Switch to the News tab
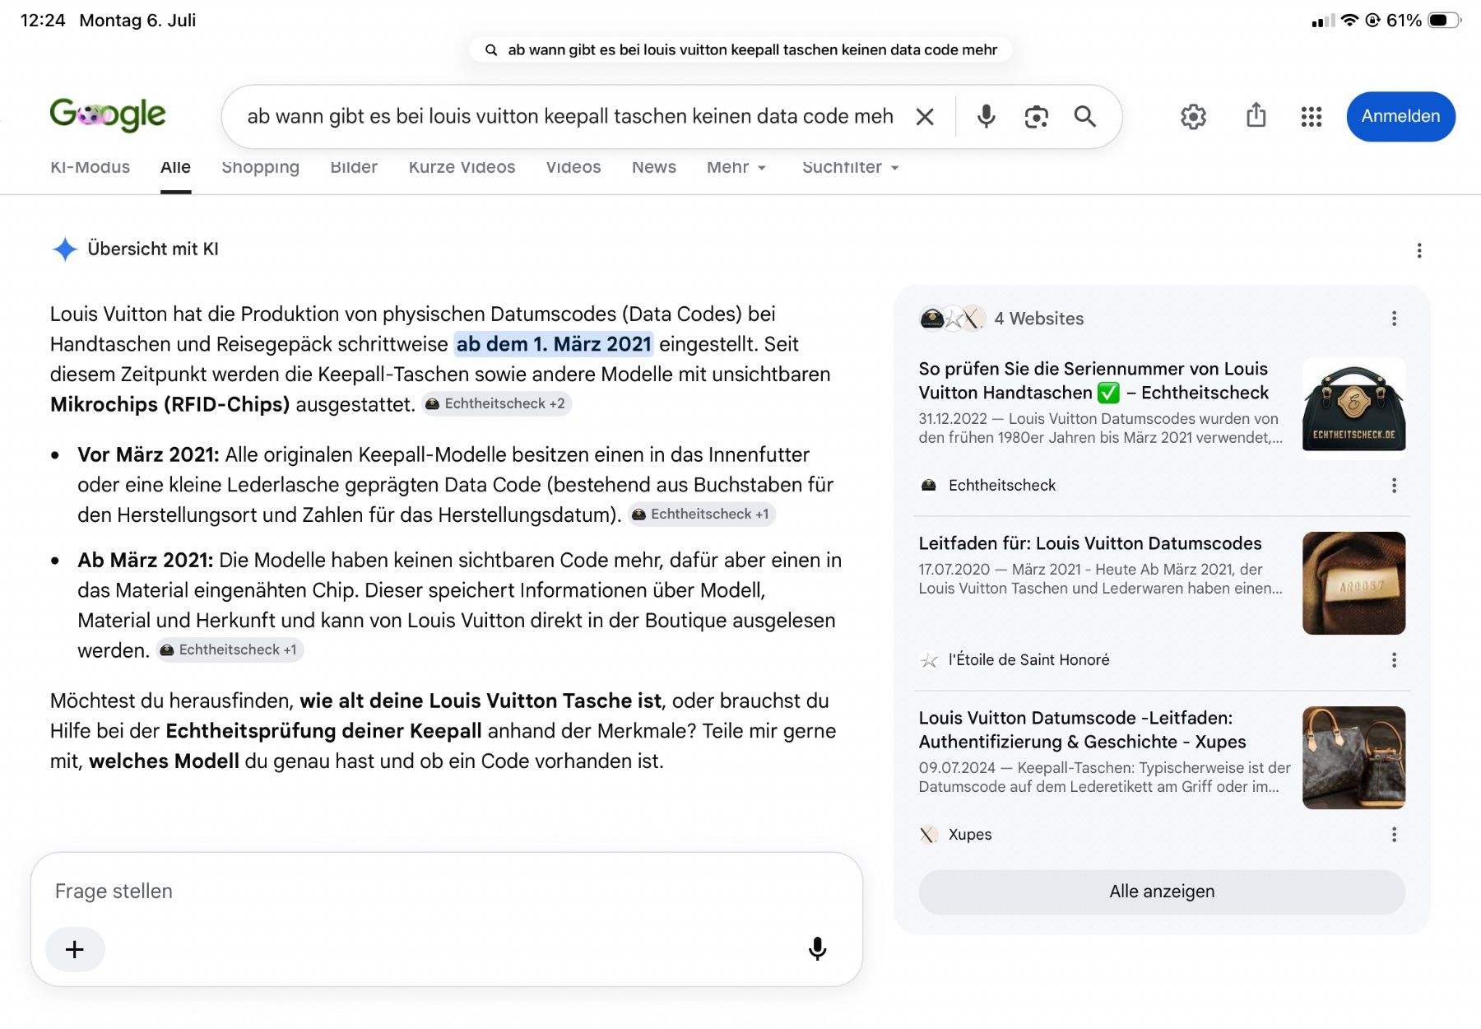This screenshot has width=1481, height=1029. 653,167
